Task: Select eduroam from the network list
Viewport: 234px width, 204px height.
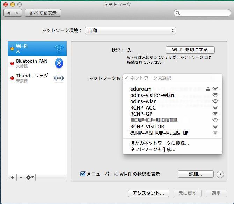Action: coord(141,89)
